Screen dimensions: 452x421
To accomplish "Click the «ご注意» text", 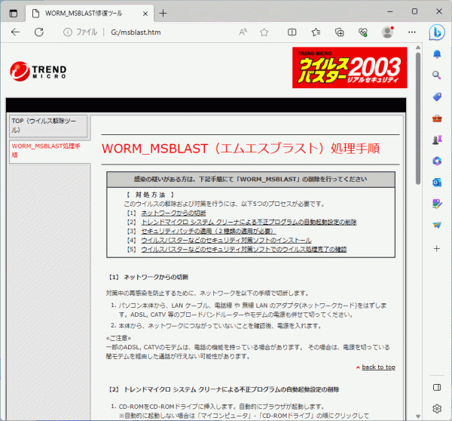I will click(119, 338).
